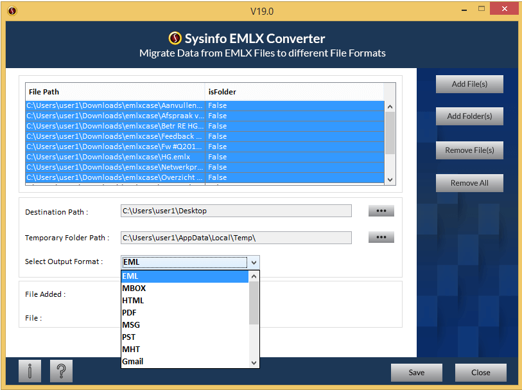Viewport: 522px width, 390px height.
Task: Click the file list scroll up arrow
Action: pos(390,107)
